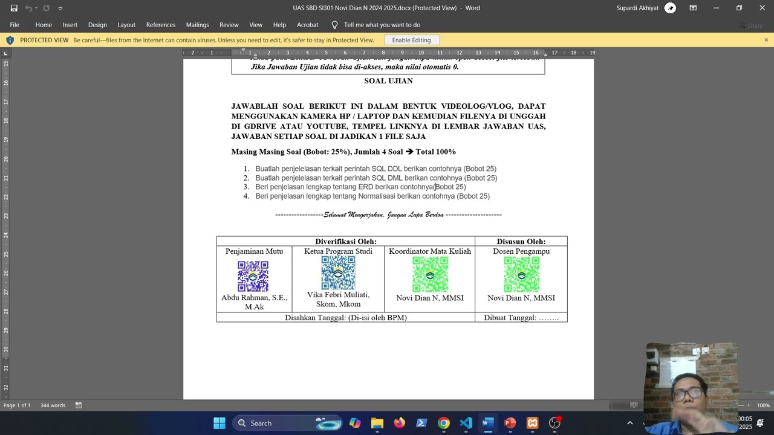Screen dimensions: 774x435
Task: Click the Redo icon in Quick Access Toolbar
Action: point(46,8)
